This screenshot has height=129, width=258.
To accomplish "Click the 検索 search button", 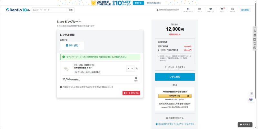I will coord(71,10).
